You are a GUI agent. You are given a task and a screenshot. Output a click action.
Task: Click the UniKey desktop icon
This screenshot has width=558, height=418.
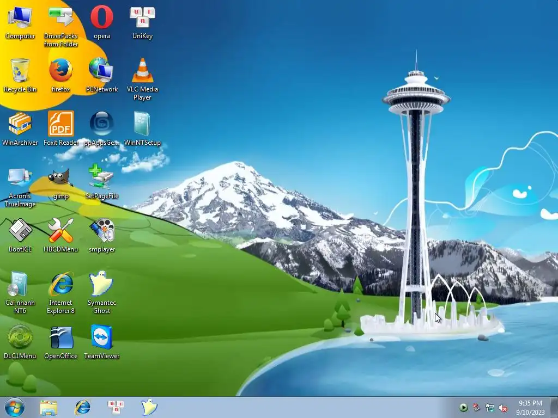pos(142,22)
